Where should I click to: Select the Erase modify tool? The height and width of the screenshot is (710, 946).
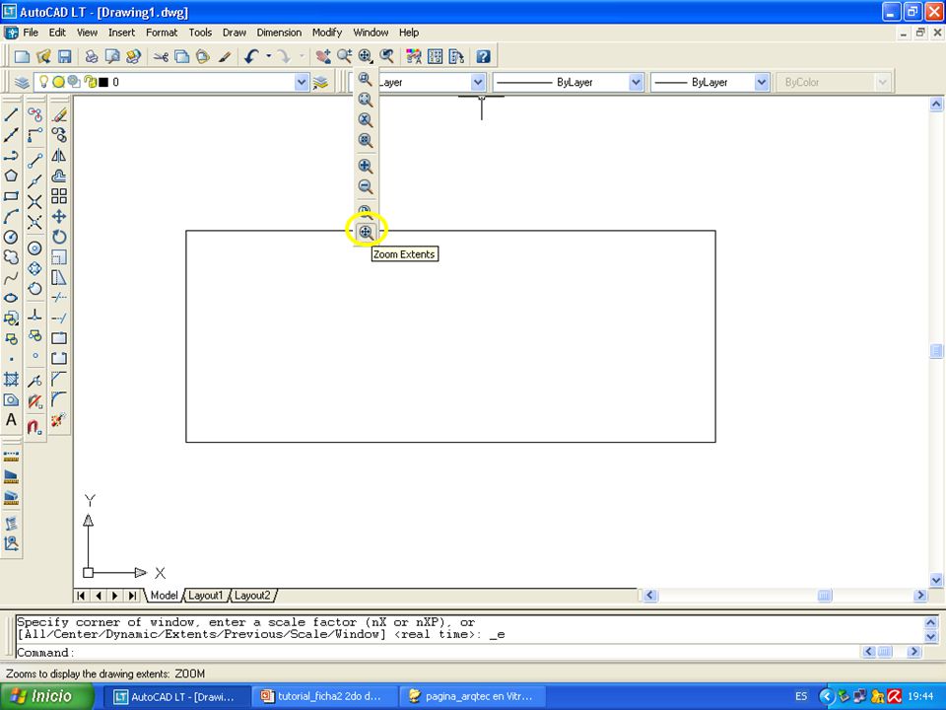coord(59,114)
